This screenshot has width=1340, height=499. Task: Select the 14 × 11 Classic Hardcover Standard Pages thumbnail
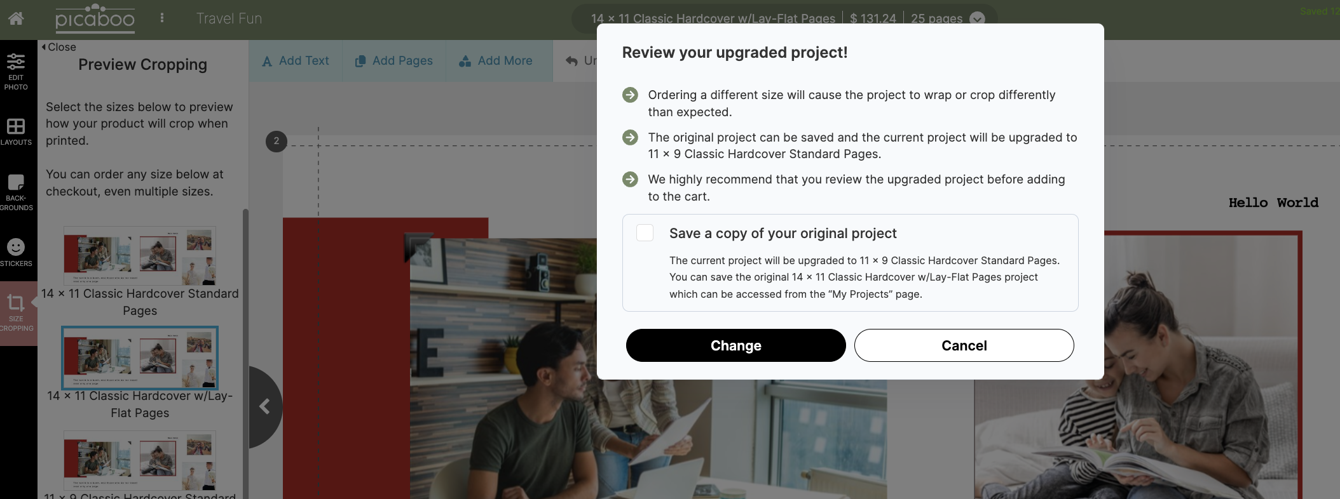point(140,255)
